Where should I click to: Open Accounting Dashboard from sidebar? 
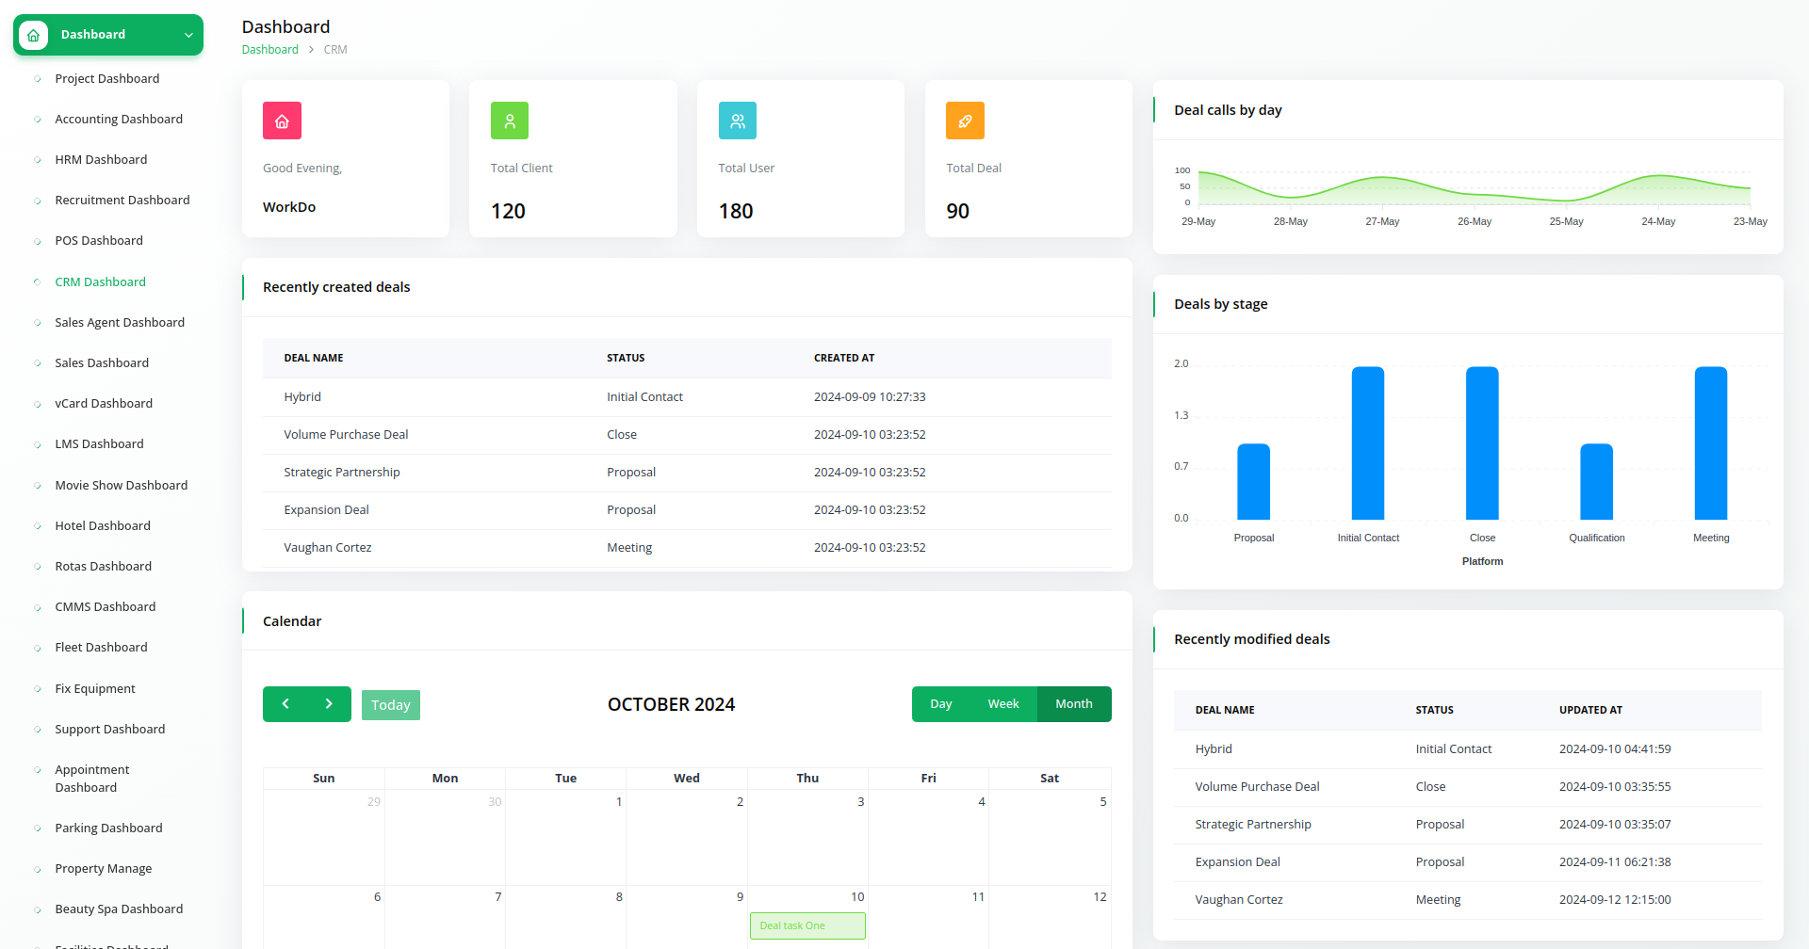click(x=119, y=120)
